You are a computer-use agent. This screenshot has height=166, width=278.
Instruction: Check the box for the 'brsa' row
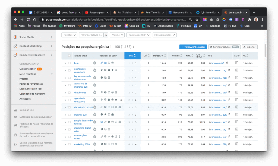coord(69,63)
